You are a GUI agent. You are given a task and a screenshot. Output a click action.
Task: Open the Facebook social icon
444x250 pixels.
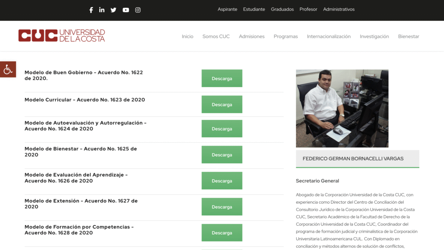pos(91,10)
